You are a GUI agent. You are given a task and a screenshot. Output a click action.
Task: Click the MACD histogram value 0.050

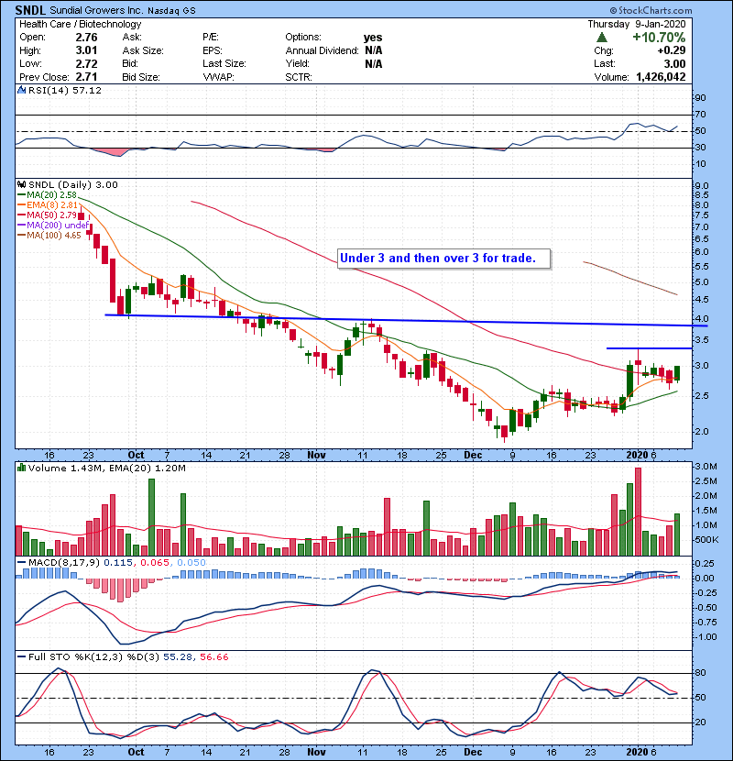pos(191,563)
